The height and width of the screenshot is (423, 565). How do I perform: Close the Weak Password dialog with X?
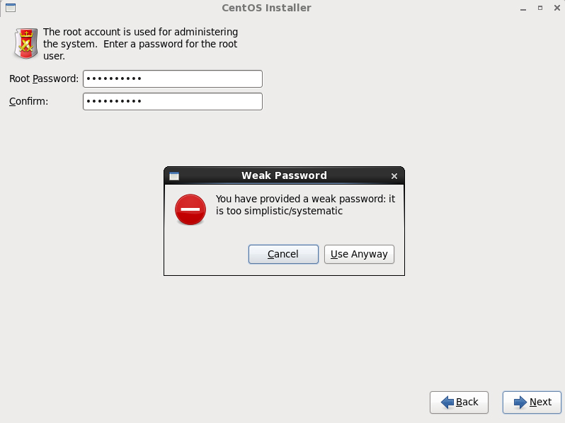coord(394,176)
